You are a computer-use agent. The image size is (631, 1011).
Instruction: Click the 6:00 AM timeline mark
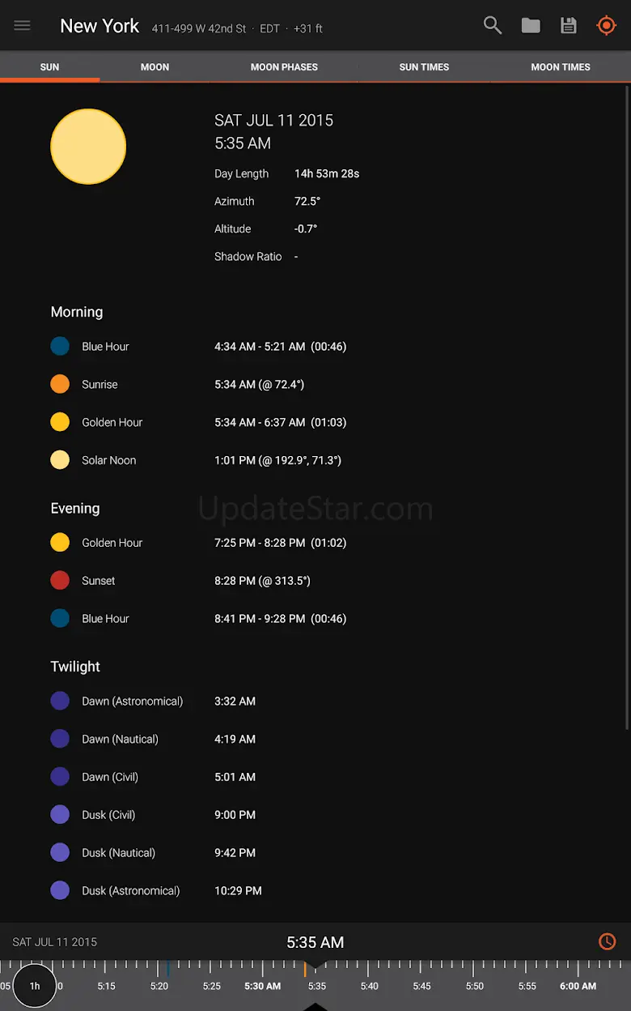[578, 986]
